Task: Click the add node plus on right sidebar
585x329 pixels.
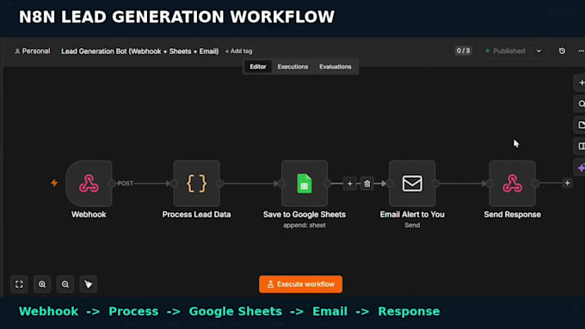Action: (581, 82)
